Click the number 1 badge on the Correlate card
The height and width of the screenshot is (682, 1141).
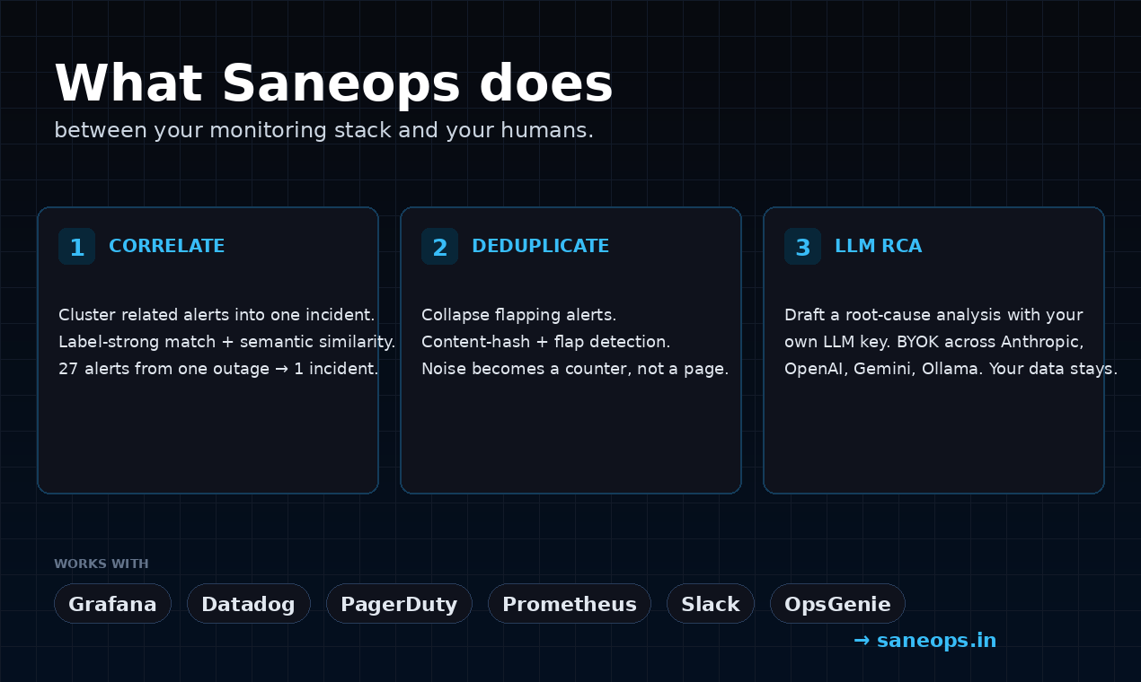tap(77, 247)
